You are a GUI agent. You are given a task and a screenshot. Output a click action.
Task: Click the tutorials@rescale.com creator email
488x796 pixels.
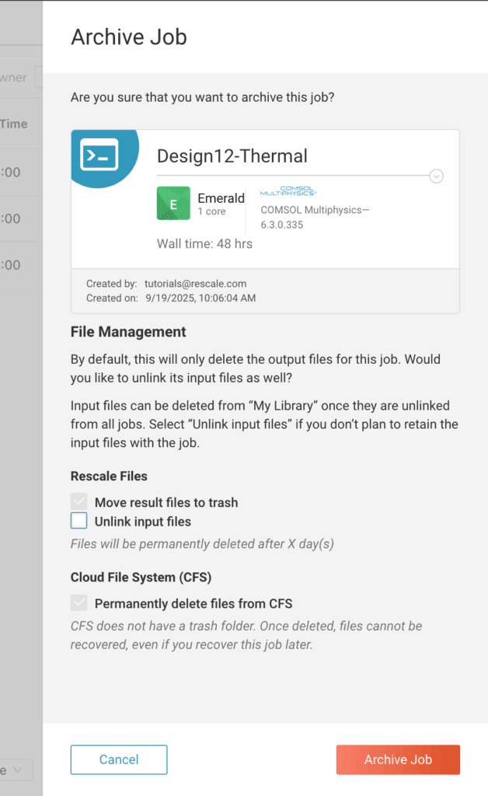[195, 284]
